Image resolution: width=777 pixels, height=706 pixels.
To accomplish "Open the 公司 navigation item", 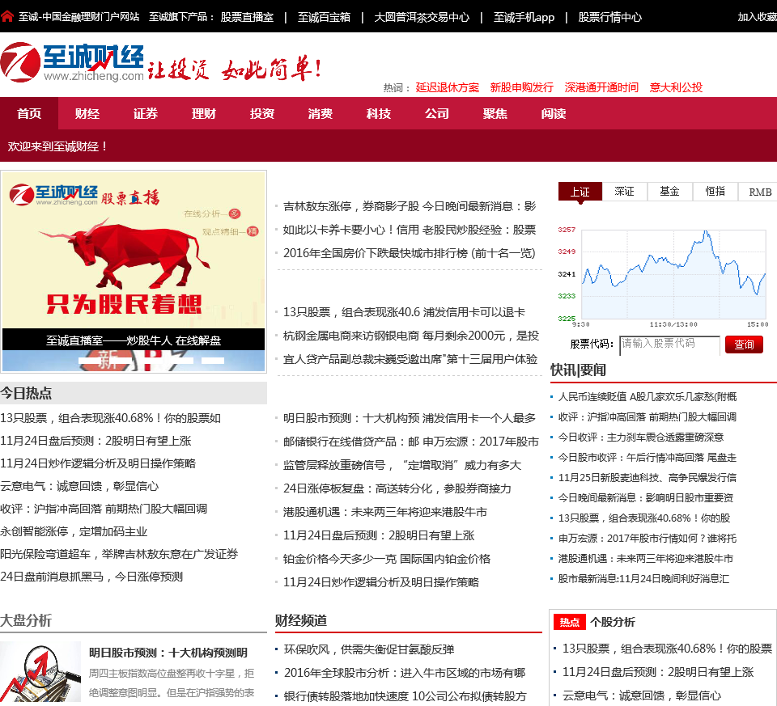I will tap(436, 113).
